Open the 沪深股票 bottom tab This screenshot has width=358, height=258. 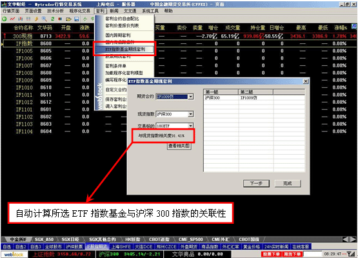pyautogui.click(x=74, y=246)
